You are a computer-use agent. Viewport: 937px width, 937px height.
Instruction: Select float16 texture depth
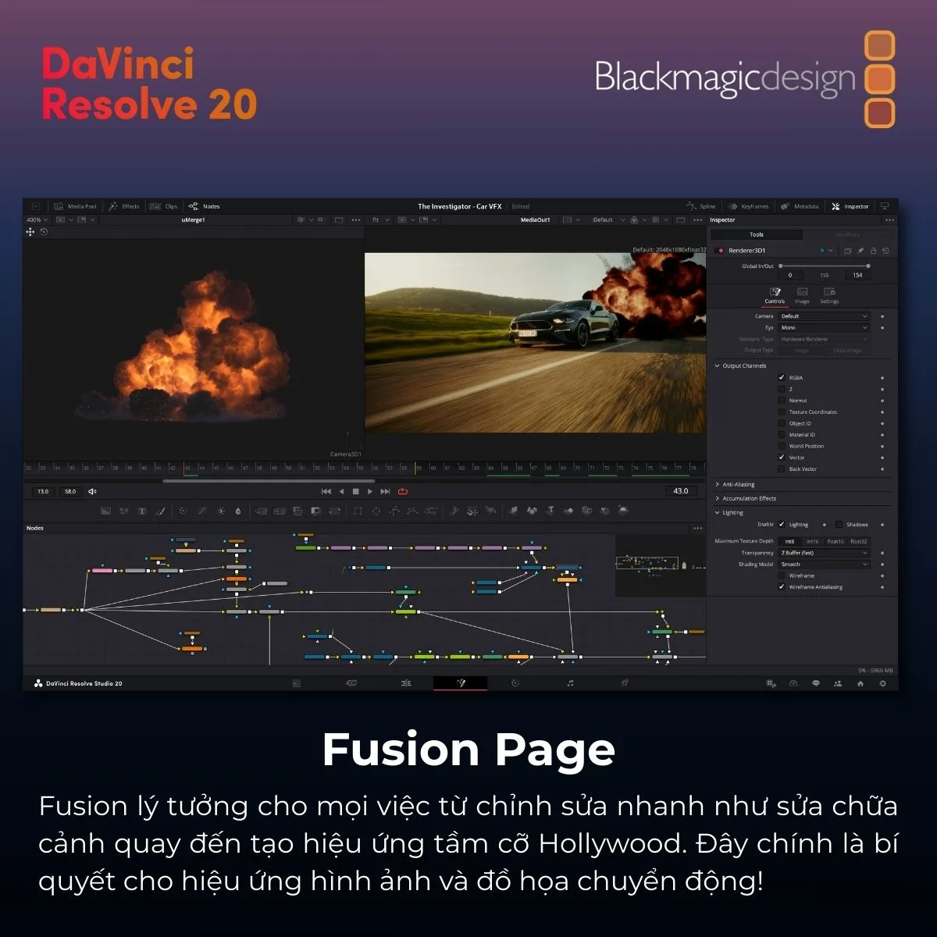[x=835, y=541]
